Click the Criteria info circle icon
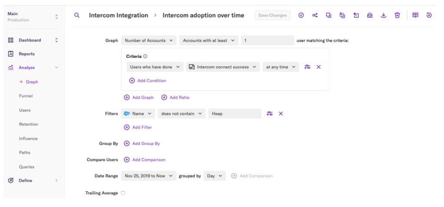This screenshot has width=444, height=207. [145, 56]
